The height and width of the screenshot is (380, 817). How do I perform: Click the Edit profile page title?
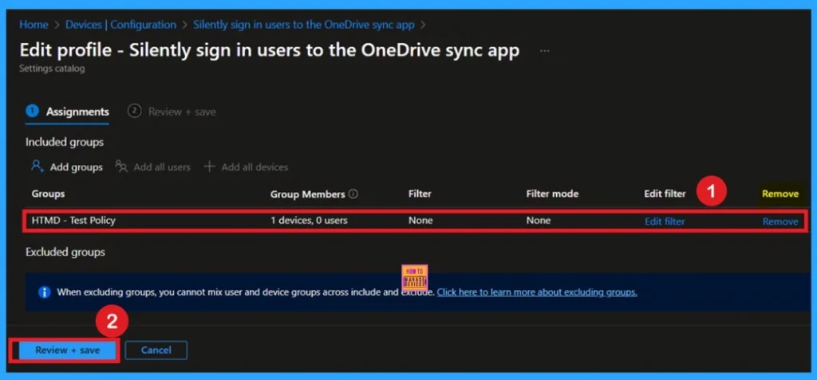point(270,50)
